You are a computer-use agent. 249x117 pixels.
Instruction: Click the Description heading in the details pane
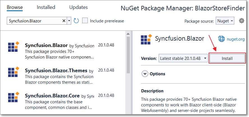coord(152,91)
